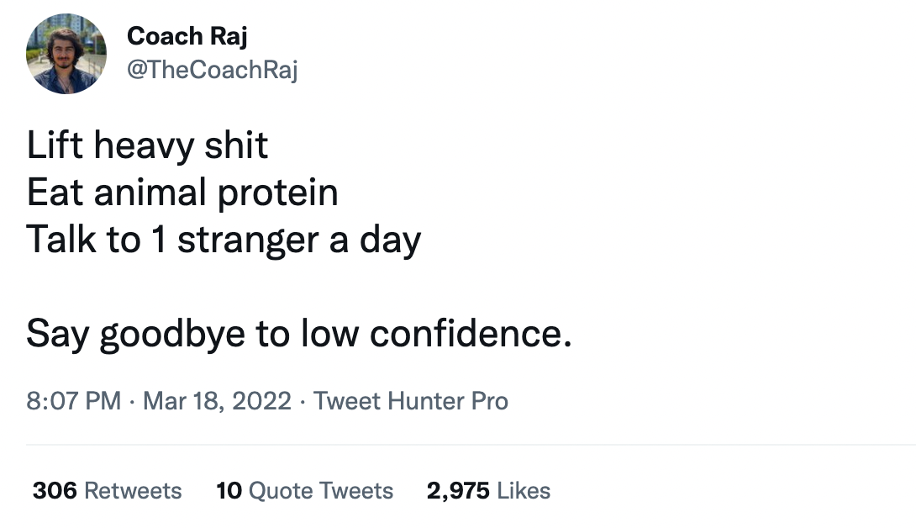Click the 2,975 like count number
Image resolution: width=916 pixels, height=528 pixels.
(x=458, y=490)
